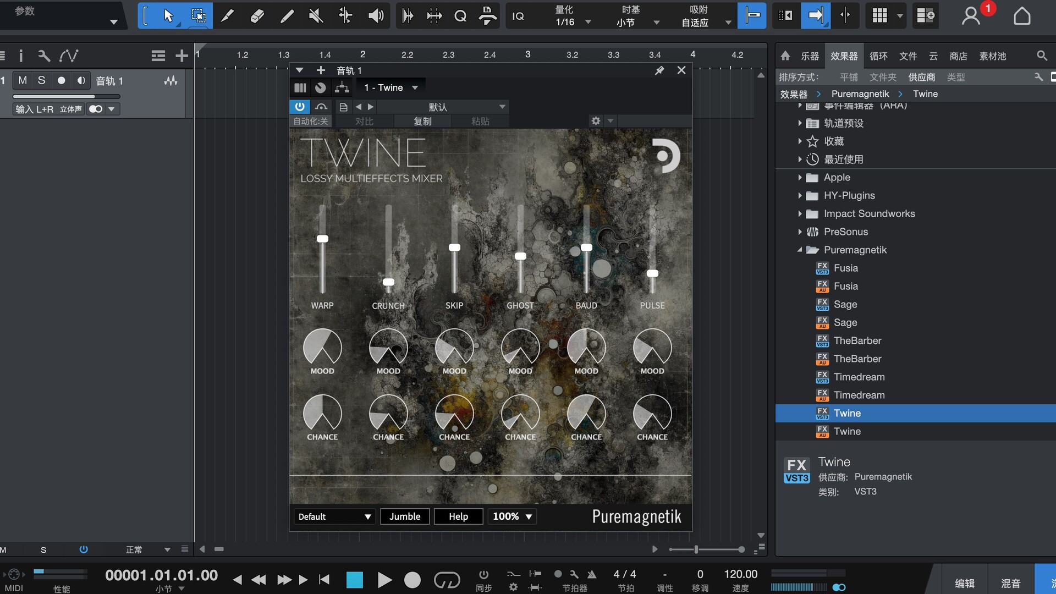Toggle the loop button in transport
The image size is (1056, 594).
[x=447, y=580]
